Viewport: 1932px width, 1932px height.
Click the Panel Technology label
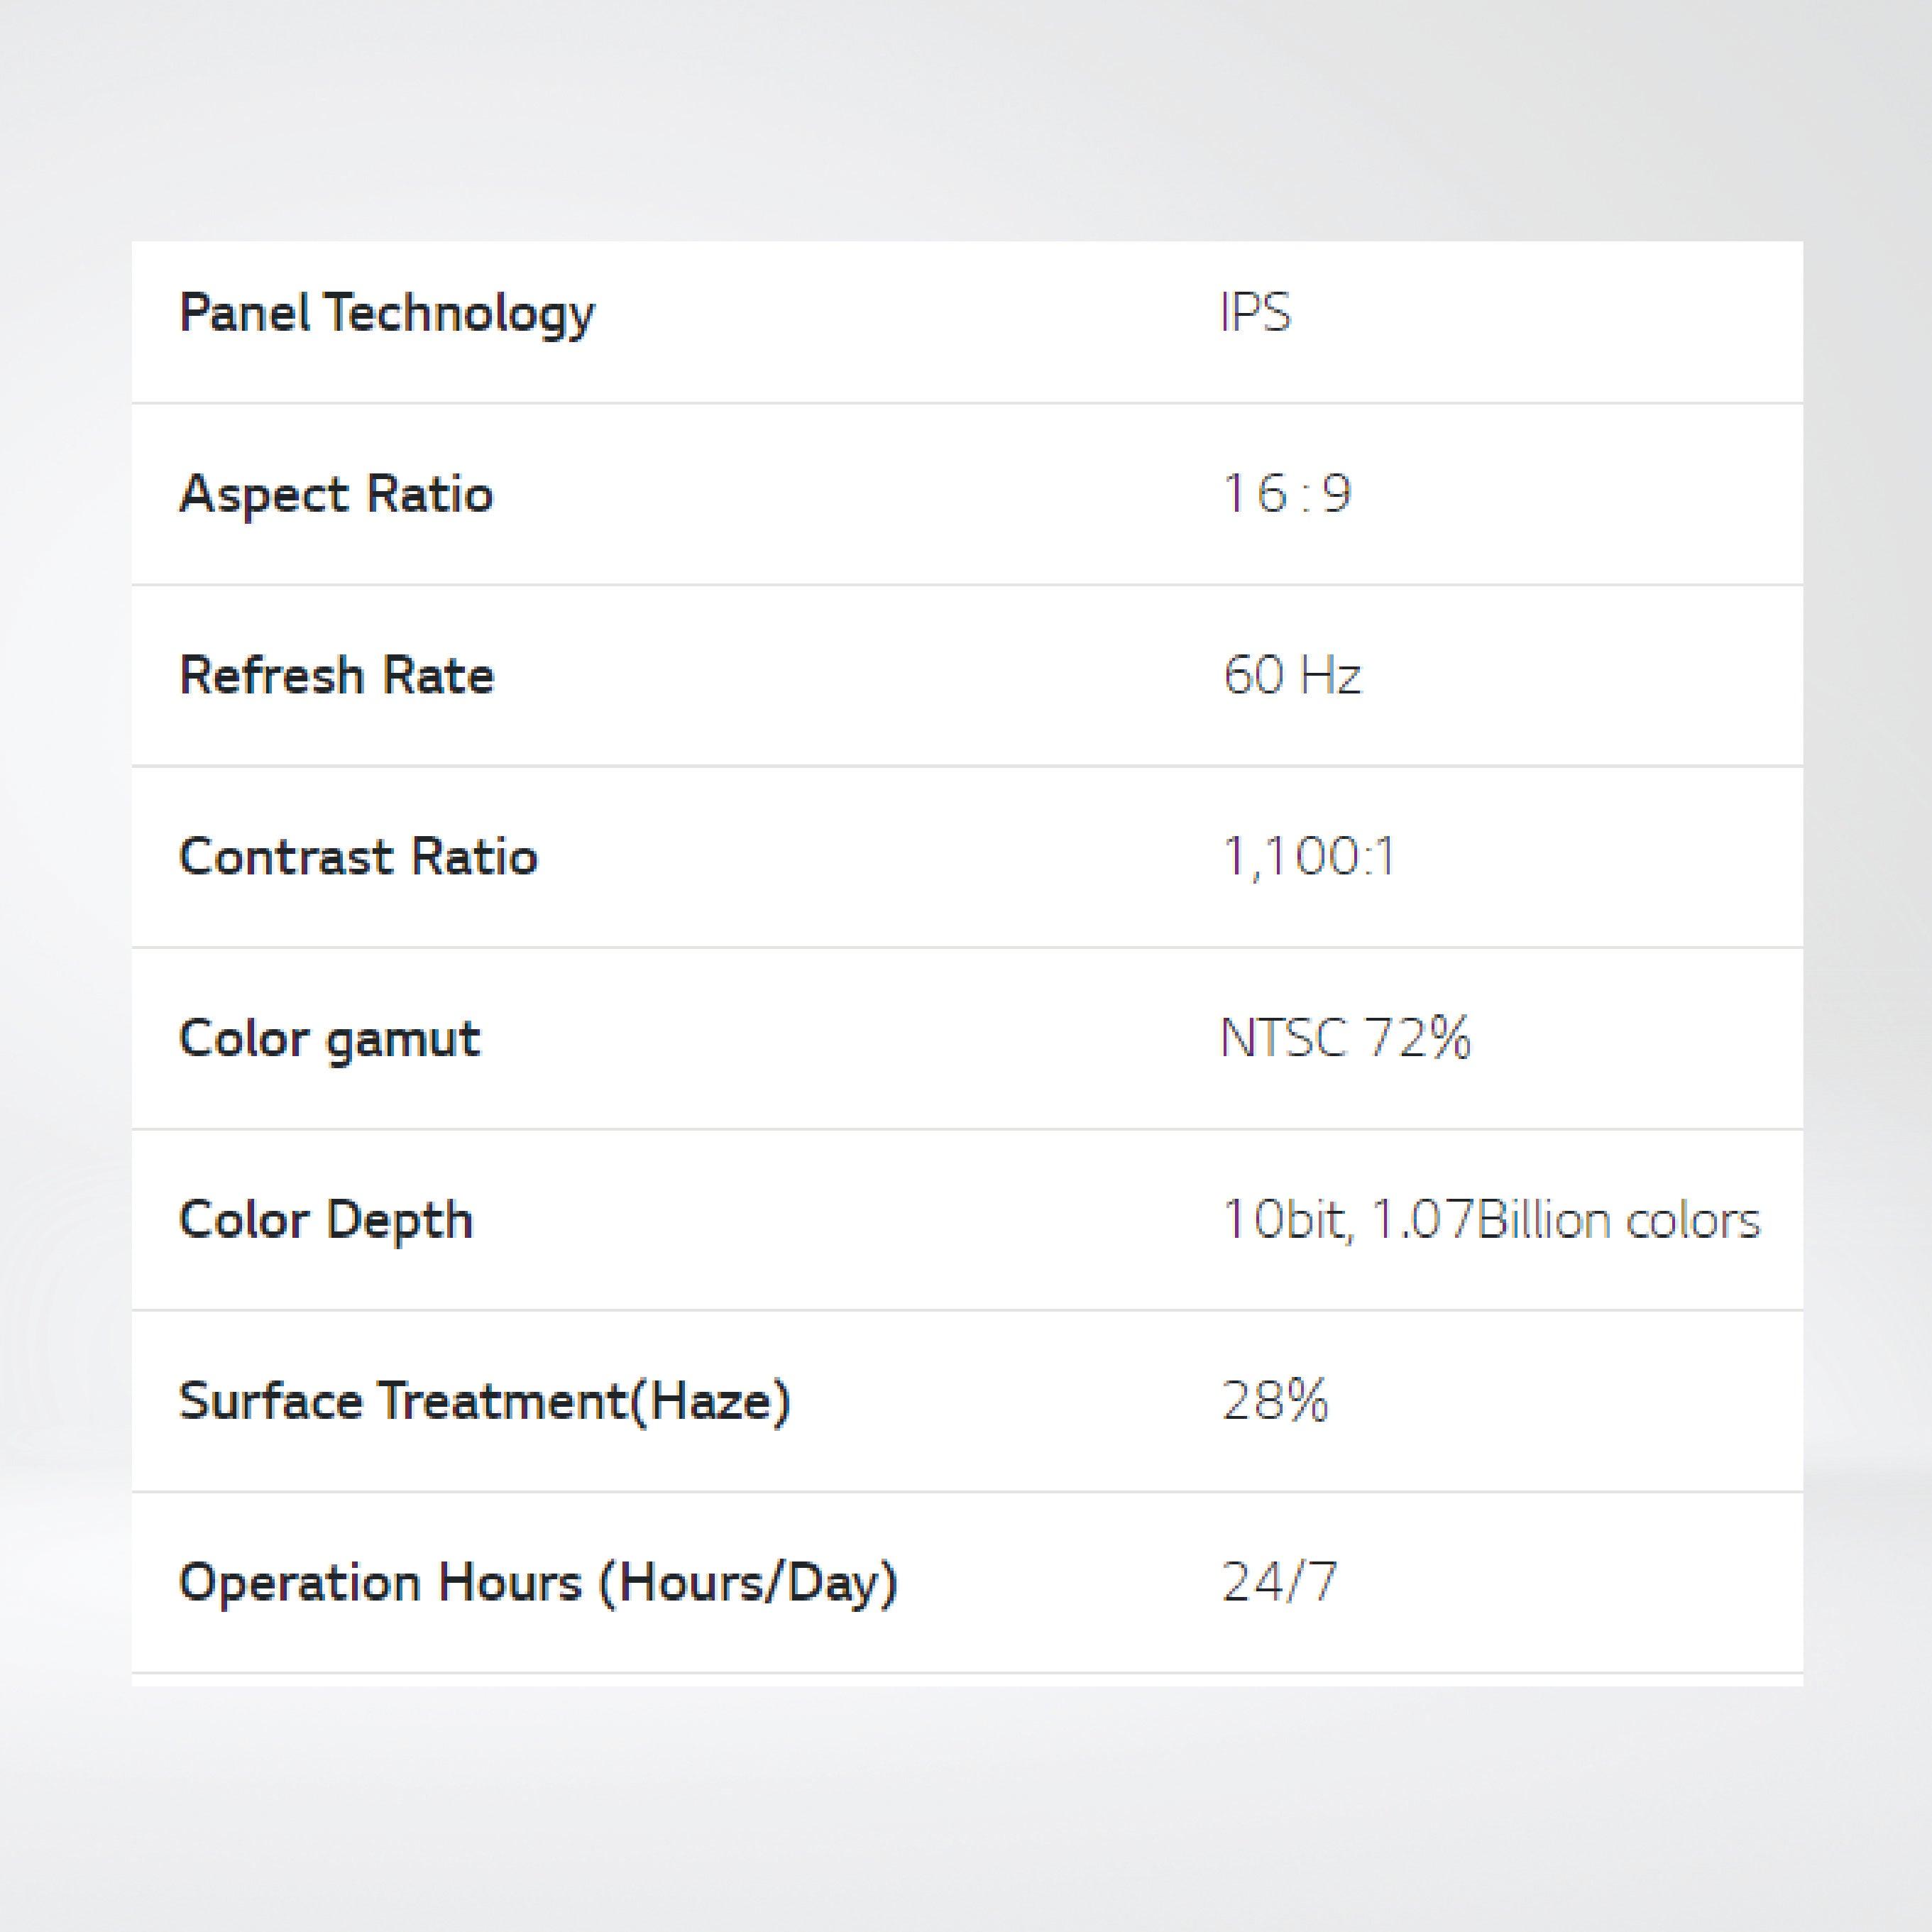(386, 314)
